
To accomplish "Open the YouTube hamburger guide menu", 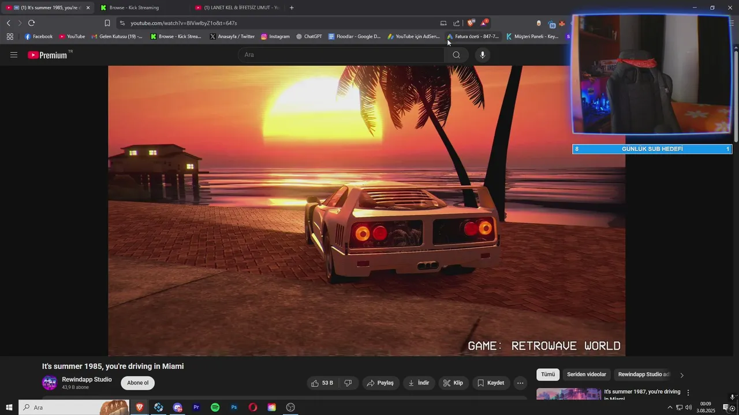I will (14, 55).
